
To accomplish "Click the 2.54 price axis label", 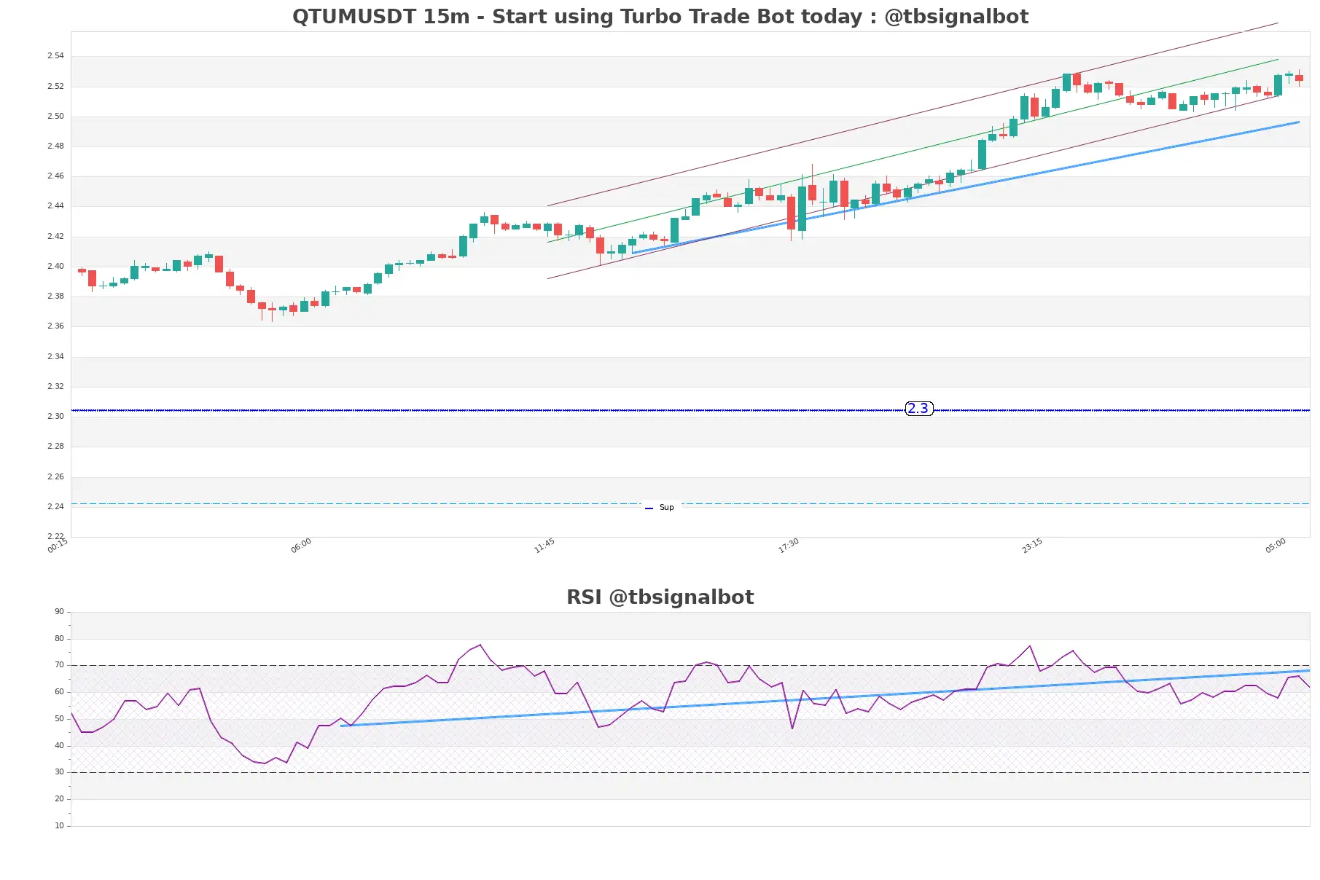I will pyautogui.click(x=55, y=55).
